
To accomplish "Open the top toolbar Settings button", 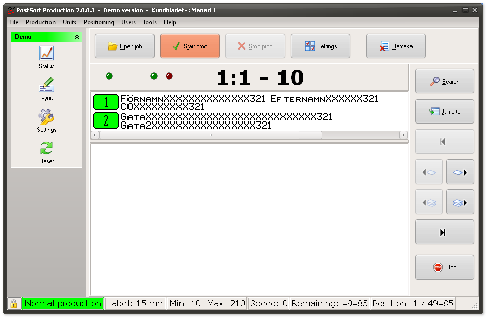I will point(320,46).
